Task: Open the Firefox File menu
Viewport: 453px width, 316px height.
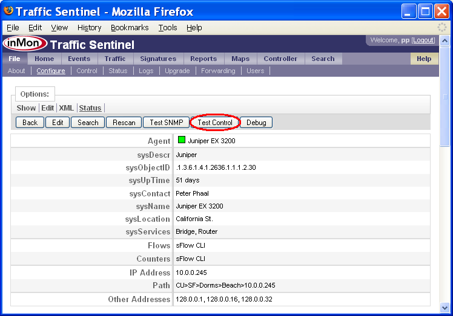Action: [x=13, y=28]
